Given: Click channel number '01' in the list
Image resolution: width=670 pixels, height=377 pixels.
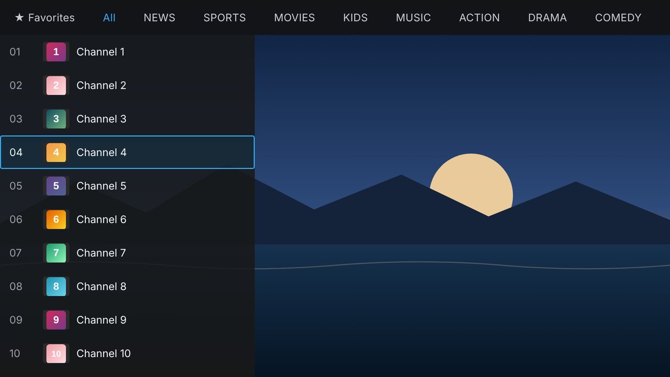Looking at the screenshot, I should tap(15, 52).
